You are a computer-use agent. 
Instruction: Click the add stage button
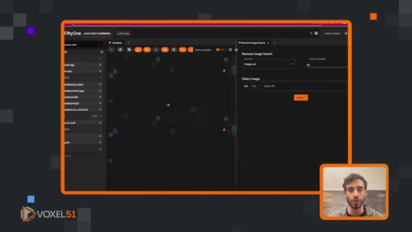point(123,34)
